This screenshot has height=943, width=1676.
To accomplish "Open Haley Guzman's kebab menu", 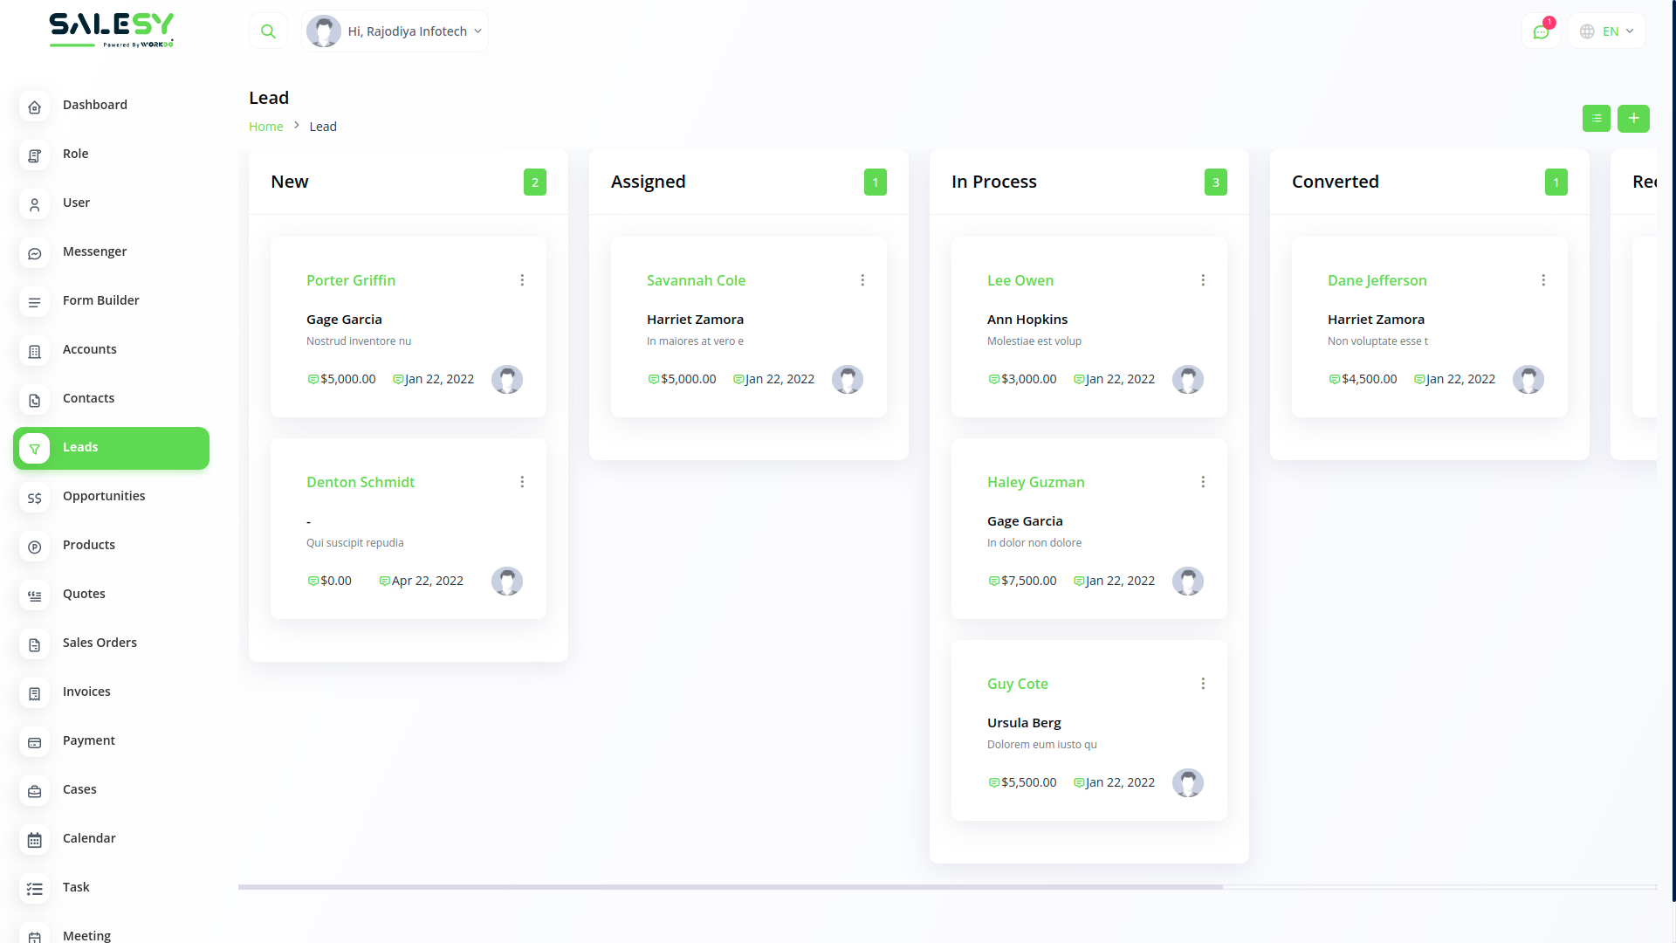I will (1203, 482).
